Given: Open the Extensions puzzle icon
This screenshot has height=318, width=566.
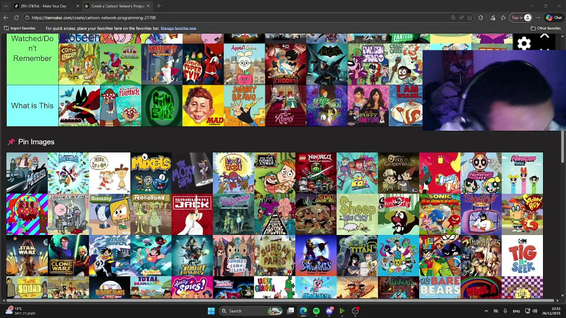Looking at the screenshot, I should 481,18.
